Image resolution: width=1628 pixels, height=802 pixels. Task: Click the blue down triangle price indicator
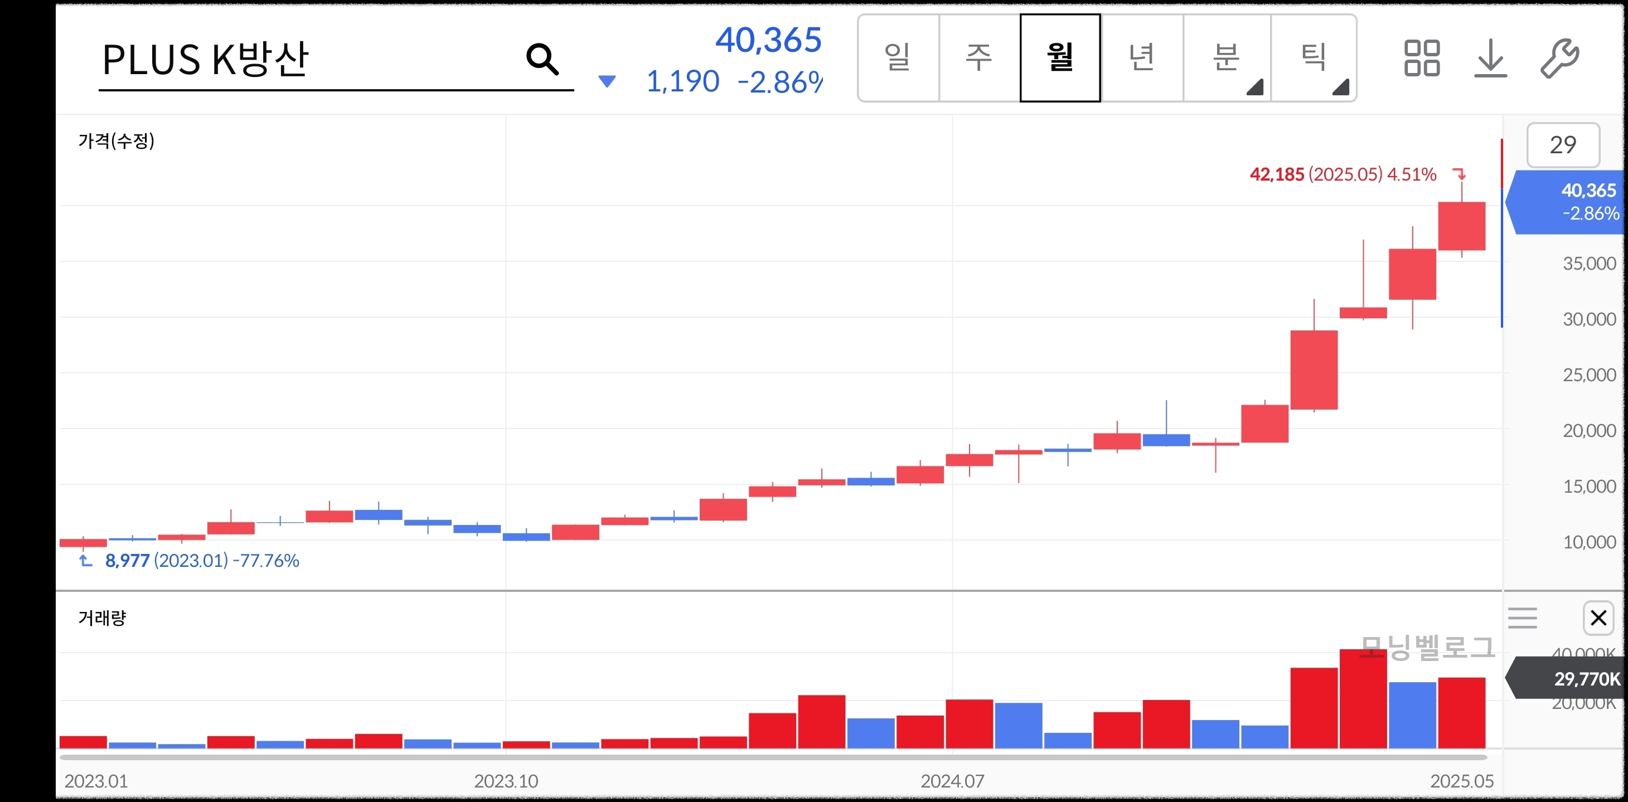(607, 81)
